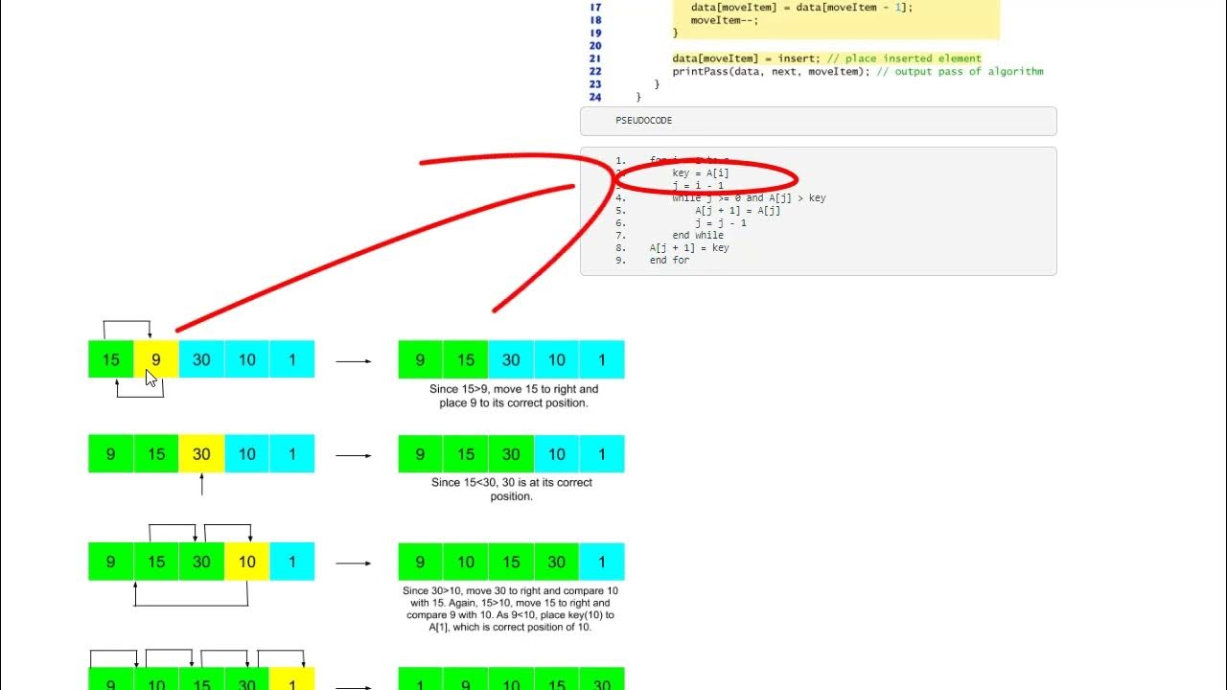Click pseudocode line 'A[j + 1] = key'
Screen dimensions: 1227x690
click(689, 248)
